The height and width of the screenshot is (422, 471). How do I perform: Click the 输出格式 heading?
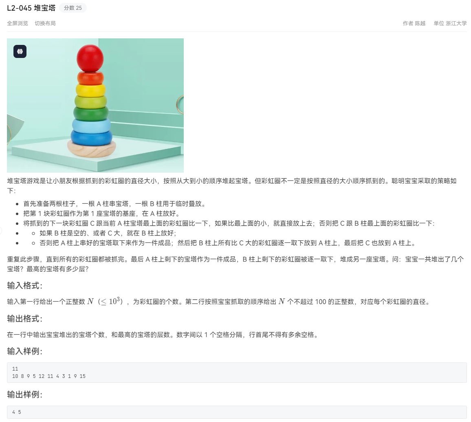(x=24, y=319)
